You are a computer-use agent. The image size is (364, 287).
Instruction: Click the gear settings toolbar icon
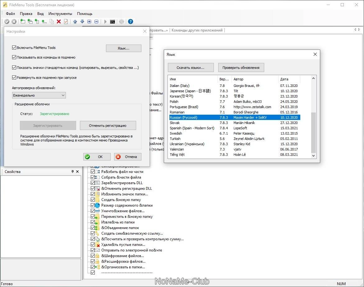(122, 22)
